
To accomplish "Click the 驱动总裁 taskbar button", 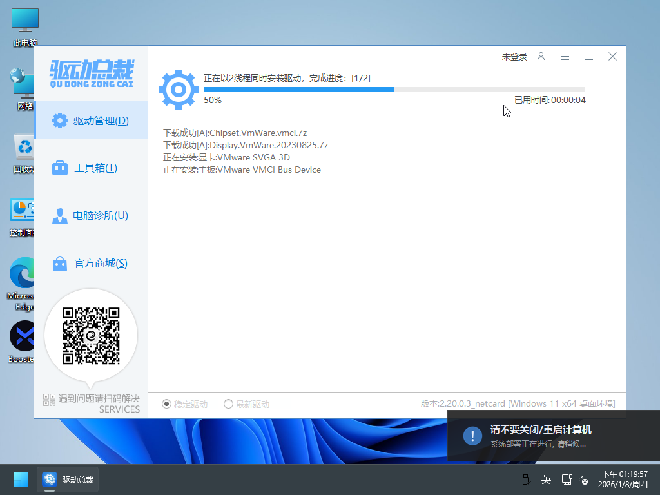I will pos(68,480).
